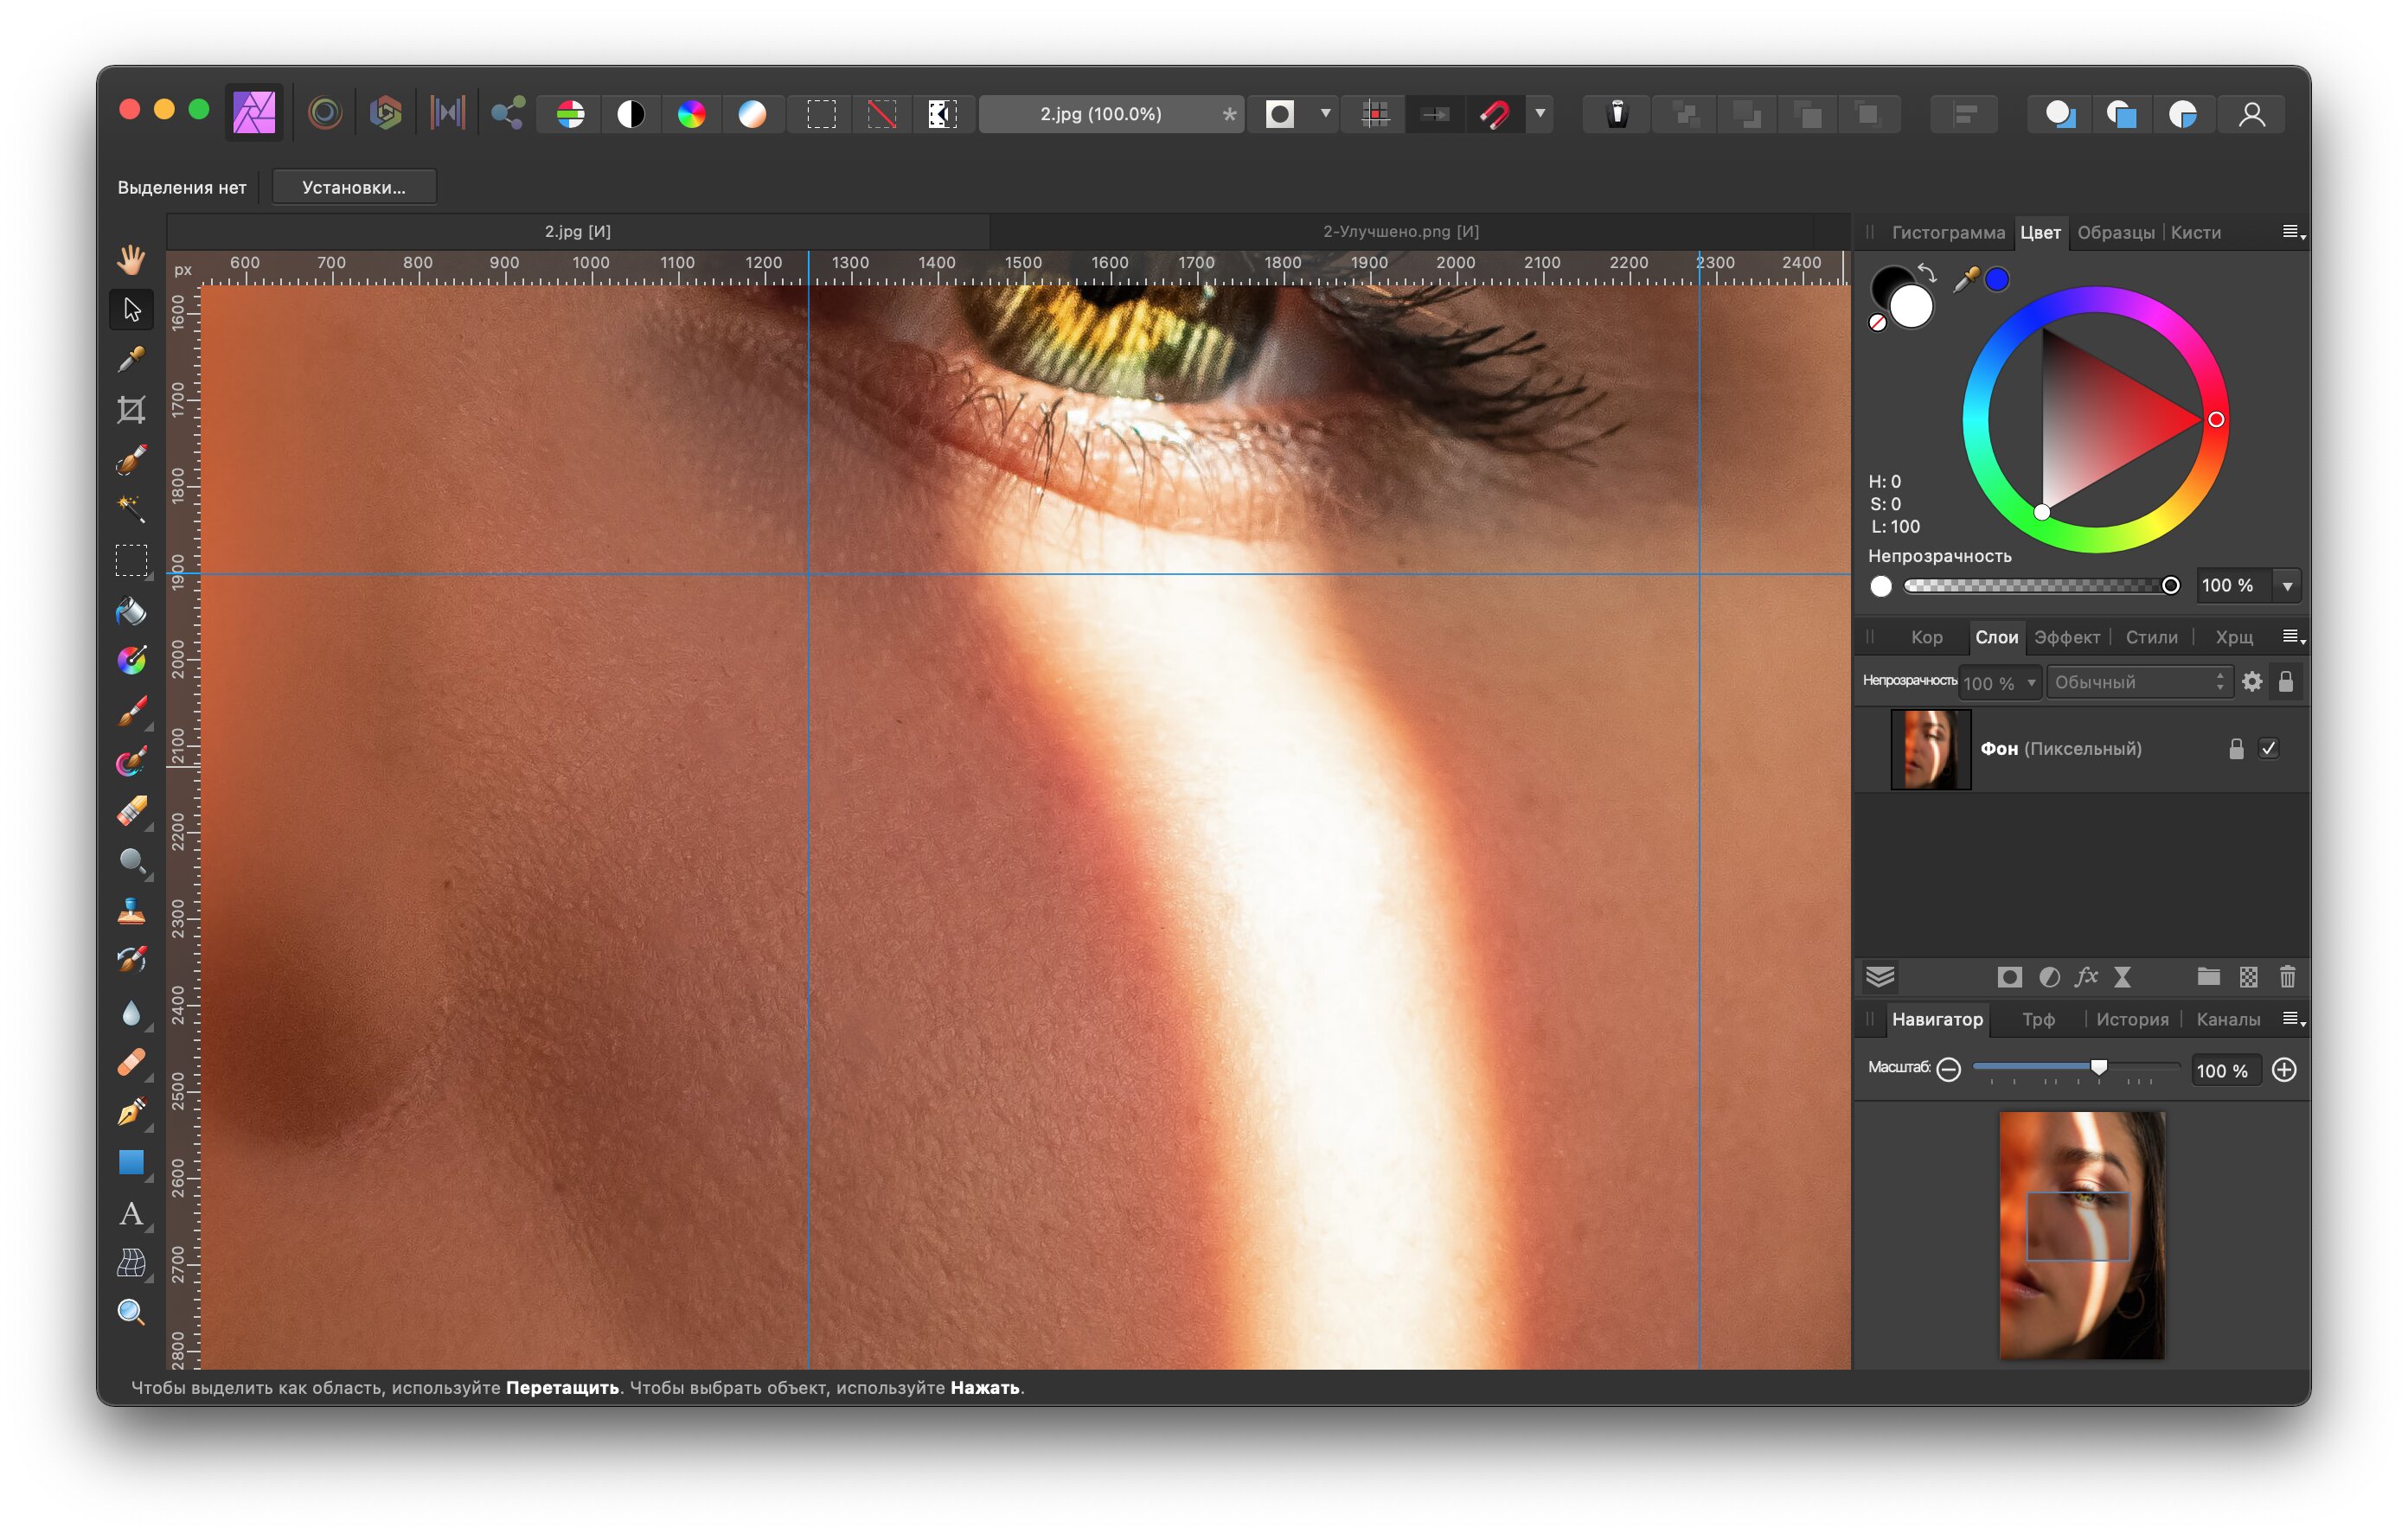The width and height of the screenshot is (2408, 1534).
Task: Apply Auto White Balance
Action: [752, 114]
